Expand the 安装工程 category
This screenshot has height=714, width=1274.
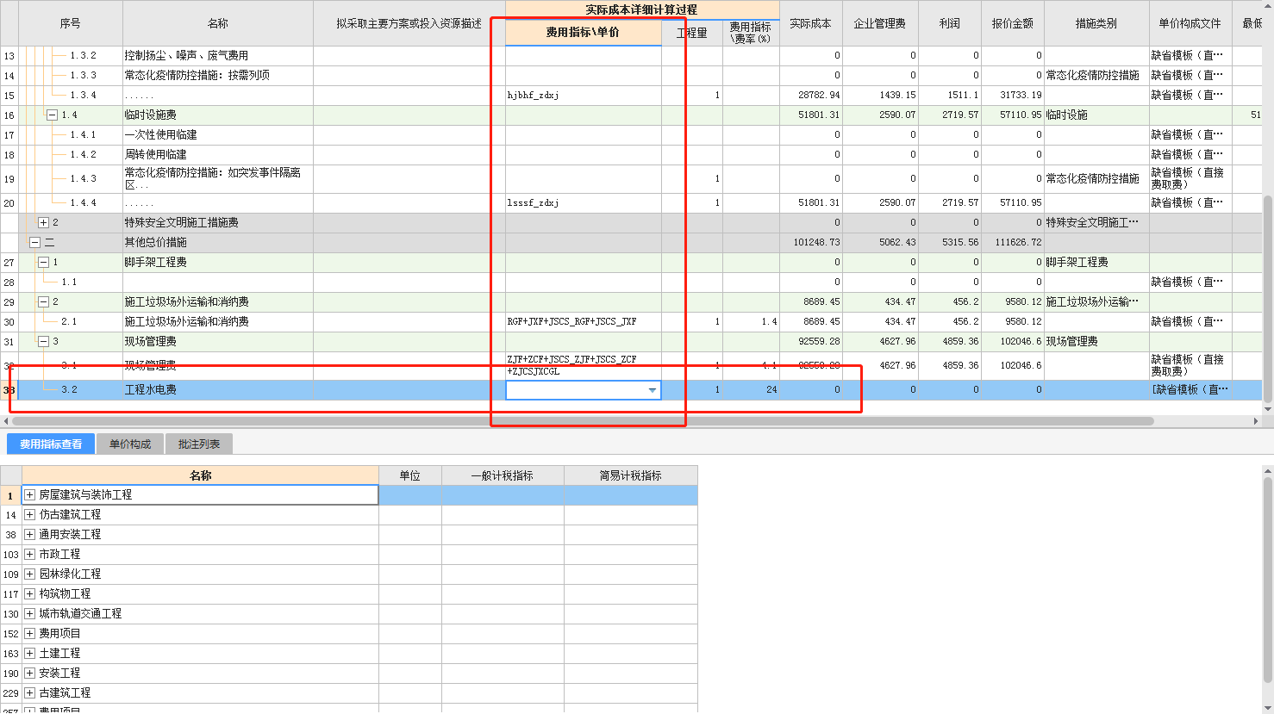coord(29,674)
